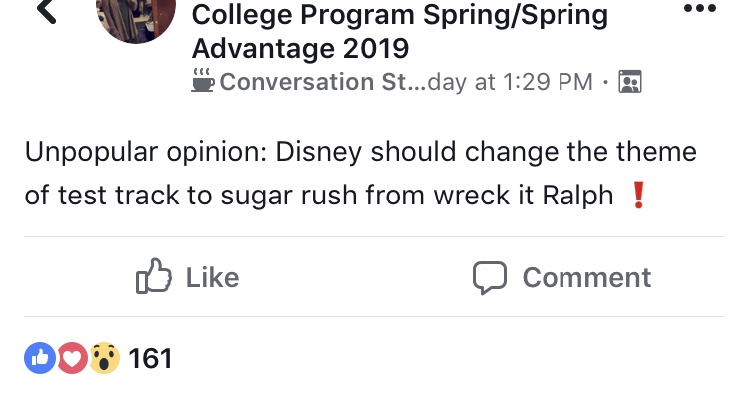Click the blue Like reaction badge
This screenshot has width=748, height=399.
tap(40, 358)
